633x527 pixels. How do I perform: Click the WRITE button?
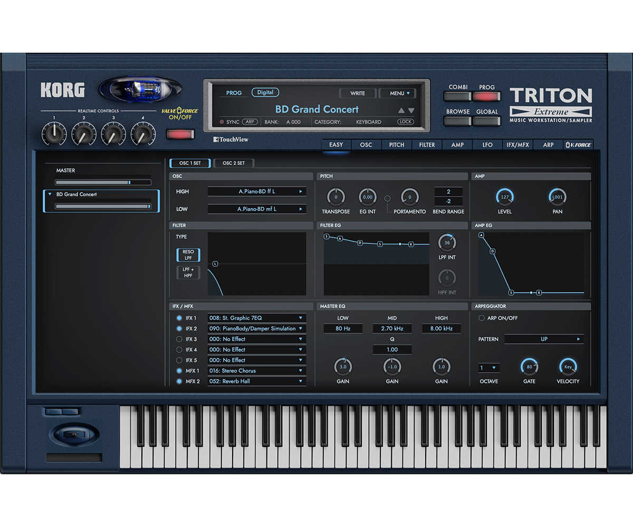(x=357, y=93)
